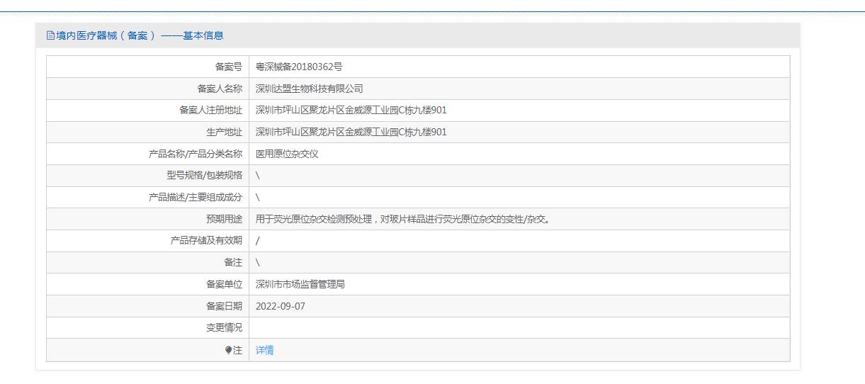Select company name 深圳达盟生物科技有限公司
The height and width of the screenshot is (384, 865).
click(309, 89)
